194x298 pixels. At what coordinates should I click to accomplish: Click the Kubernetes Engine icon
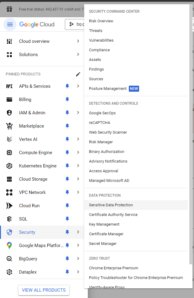tap(9, 166)
